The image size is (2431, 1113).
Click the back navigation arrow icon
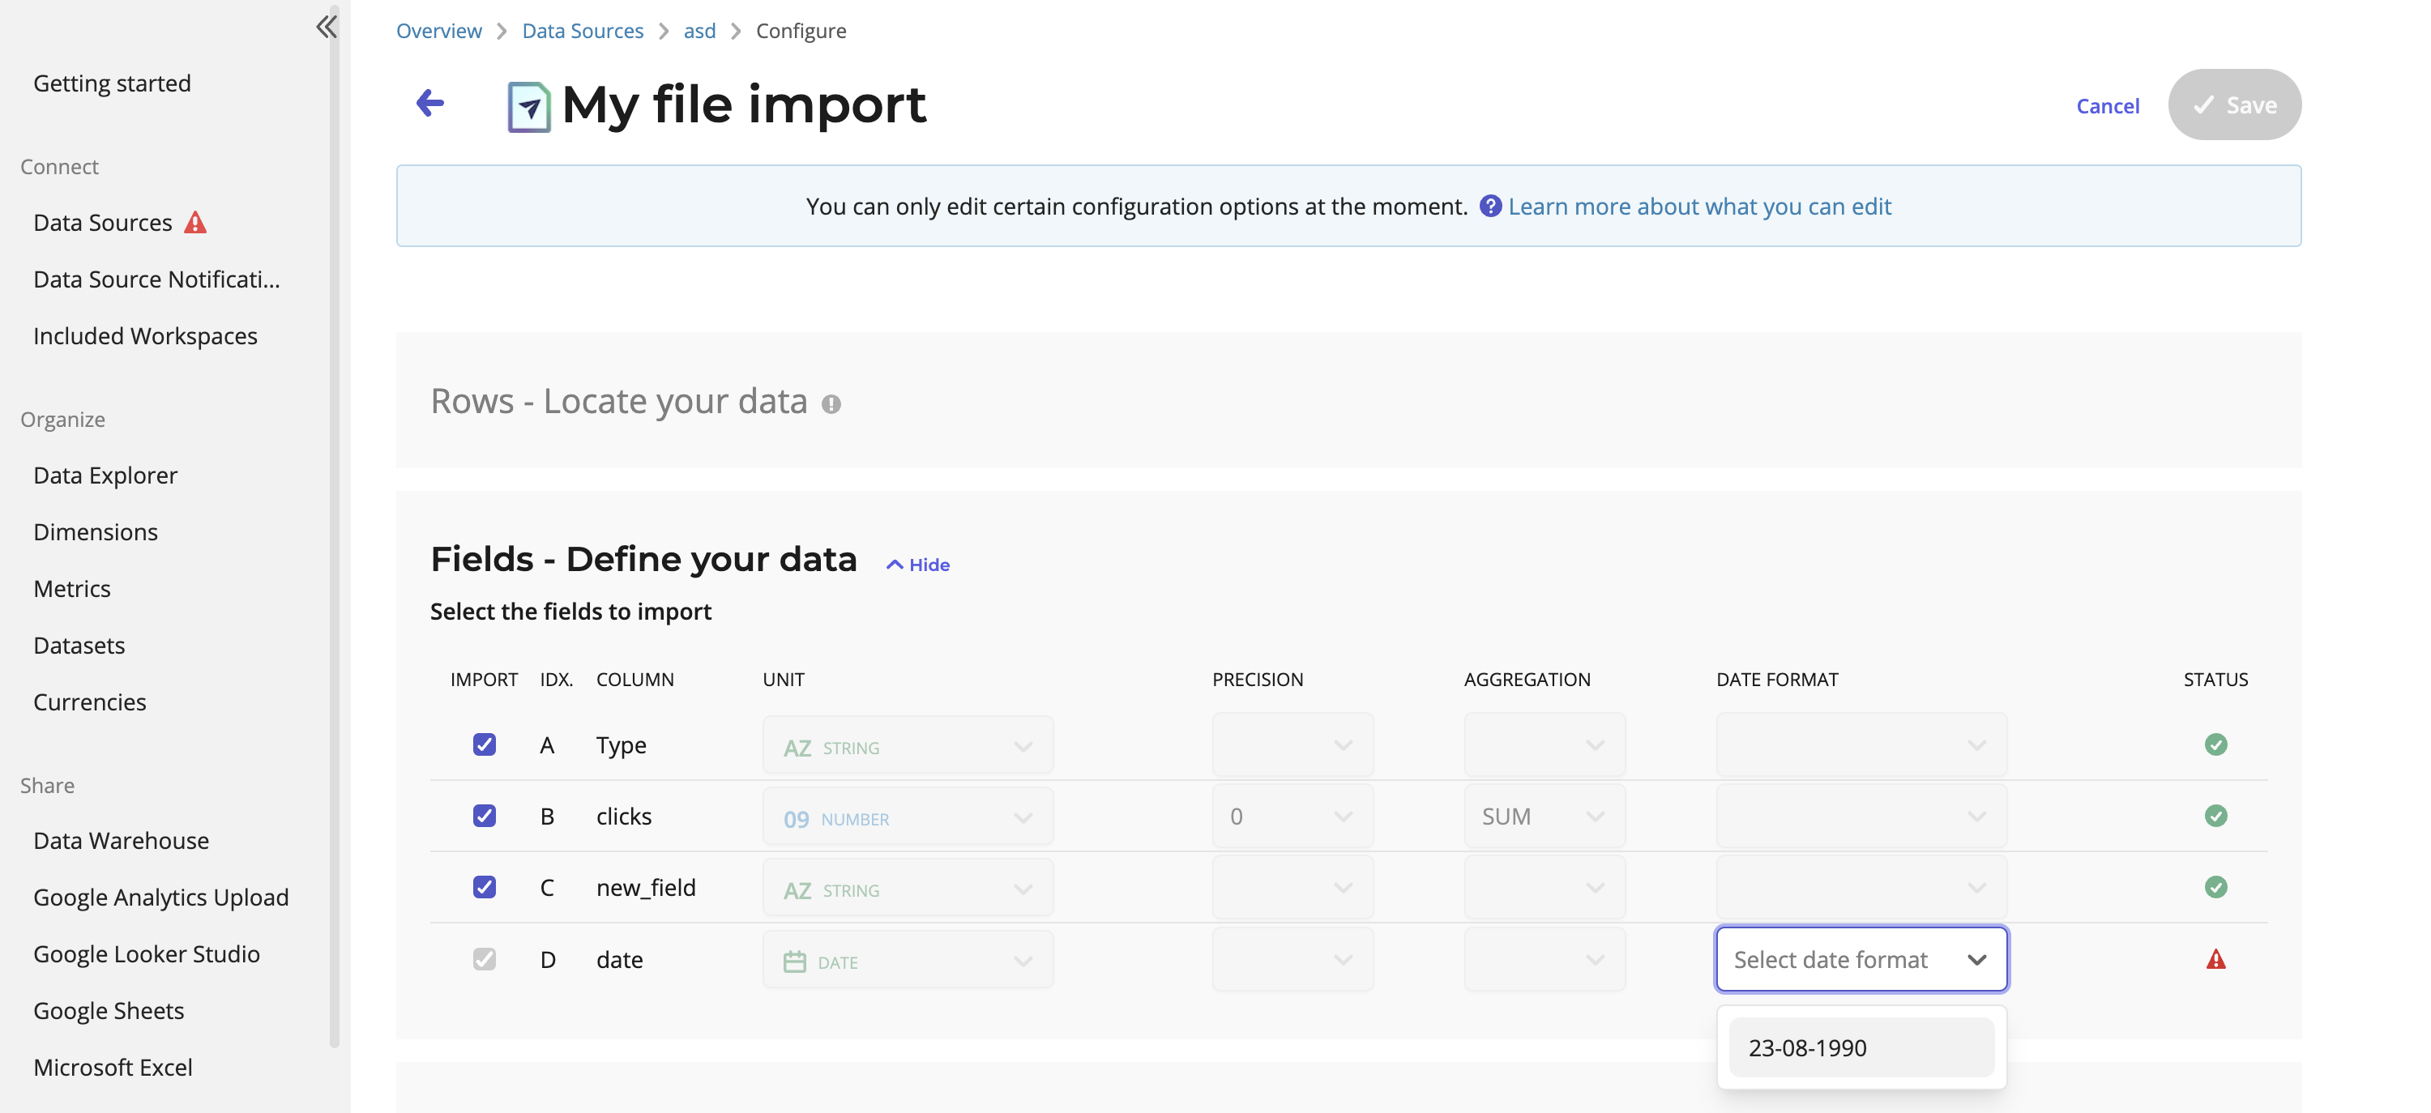pyautogui.click(x=429, y=104)
